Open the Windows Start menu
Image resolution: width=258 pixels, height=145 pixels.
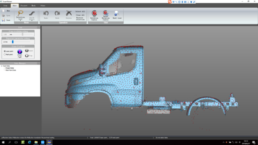click(3, 142)
